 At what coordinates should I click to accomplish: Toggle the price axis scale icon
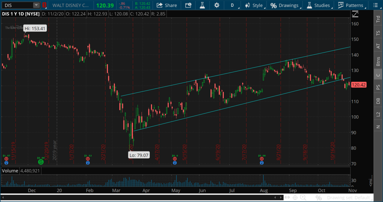[355, 14]
